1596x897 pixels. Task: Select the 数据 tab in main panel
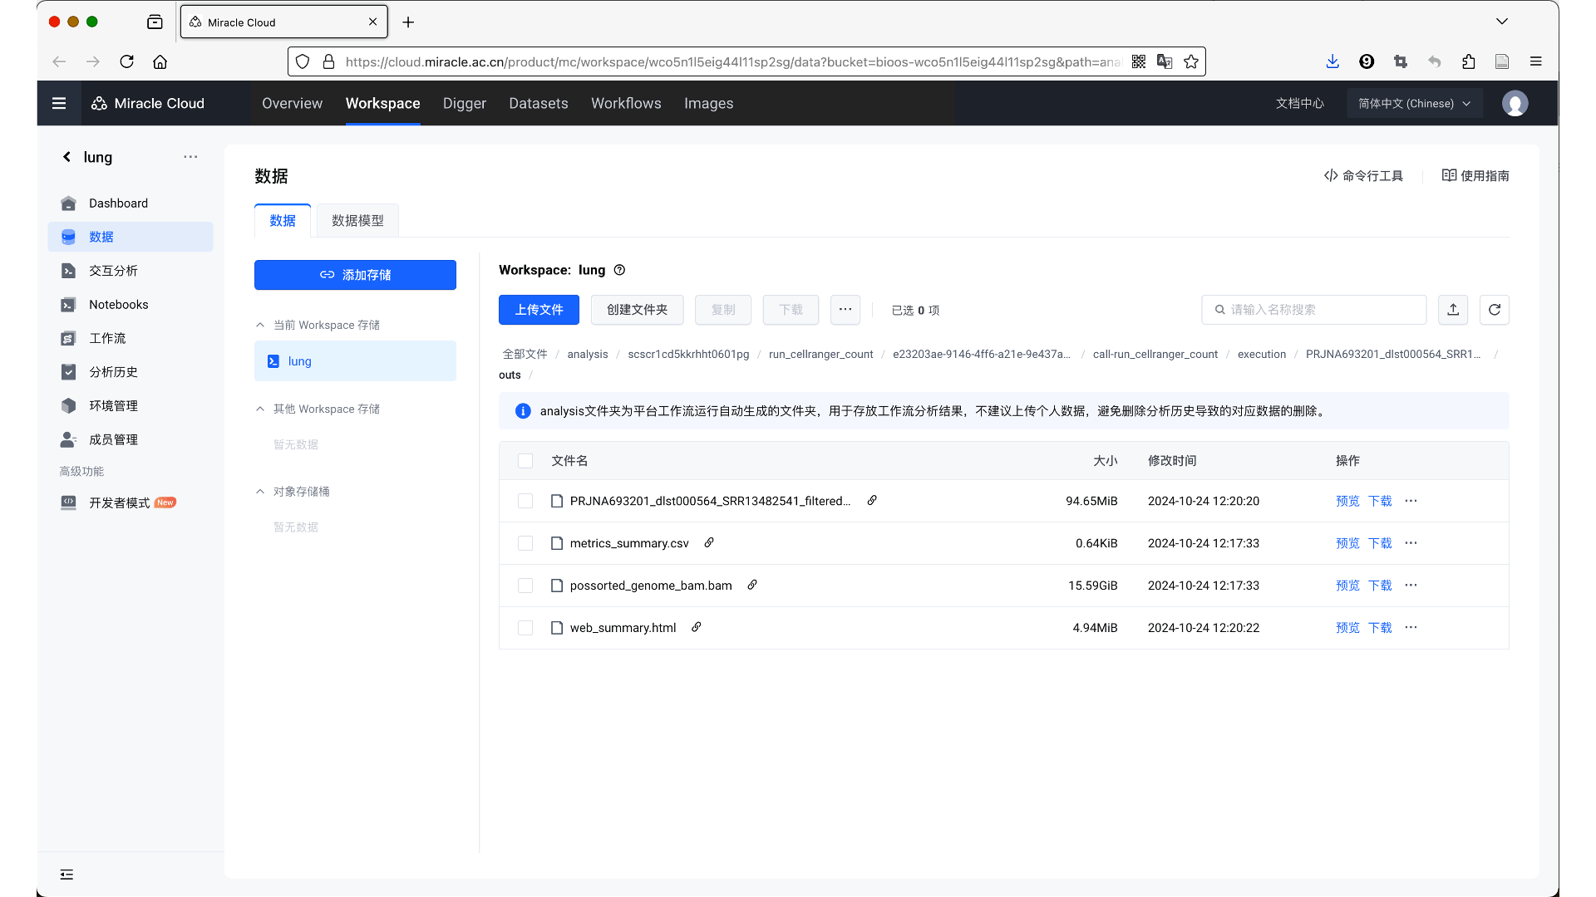pyautogui.click(x=283, y=220)
